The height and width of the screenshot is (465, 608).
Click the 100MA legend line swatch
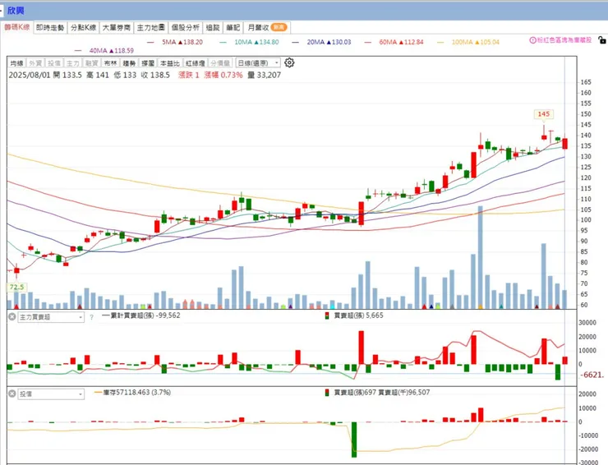(440, 42)
